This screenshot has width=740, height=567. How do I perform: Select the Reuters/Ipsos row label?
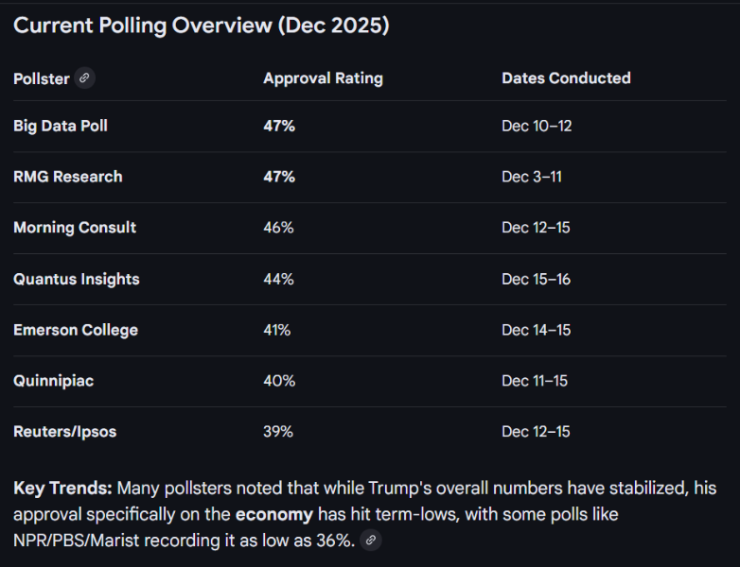[65, 432]
